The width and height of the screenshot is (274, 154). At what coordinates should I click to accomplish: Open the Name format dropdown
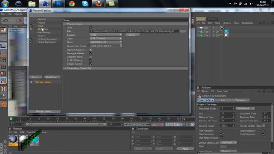pos(106,42)
